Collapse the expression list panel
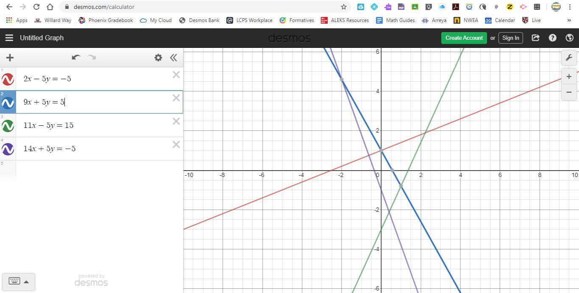This screenshot has width=579, height=293. pos(173,58)
